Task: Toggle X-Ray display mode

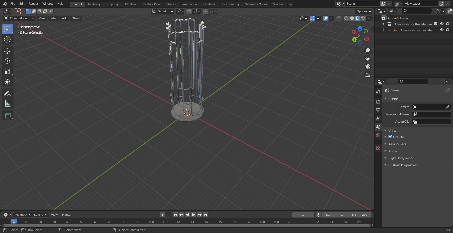Action: [x=339, y=18]
